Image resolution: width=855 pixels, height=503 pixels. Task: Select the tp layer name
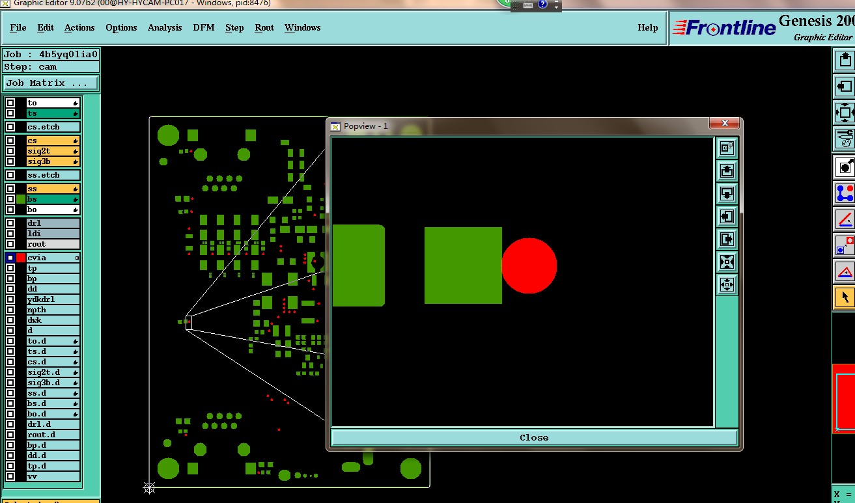(x=53, y=268)
